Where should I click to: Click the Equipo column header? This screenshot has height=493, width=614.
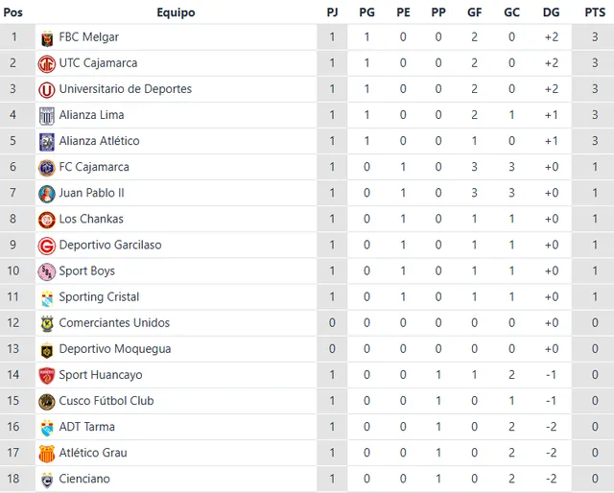pyautogui.click(x=176, y=12)
